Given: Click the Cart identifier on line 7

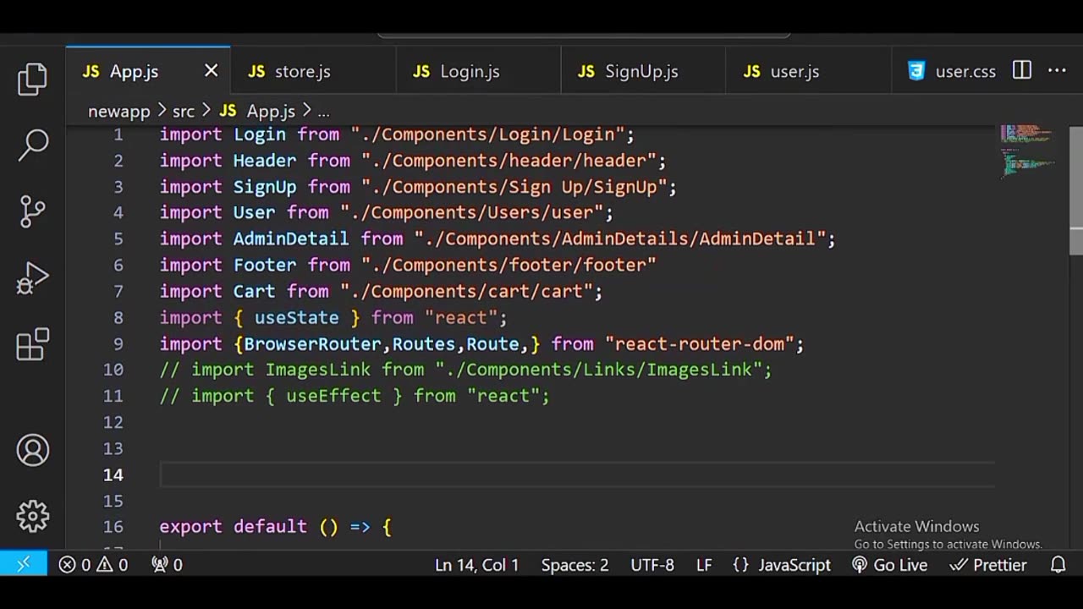Looking at the screenshot, I should pos(255,292).
